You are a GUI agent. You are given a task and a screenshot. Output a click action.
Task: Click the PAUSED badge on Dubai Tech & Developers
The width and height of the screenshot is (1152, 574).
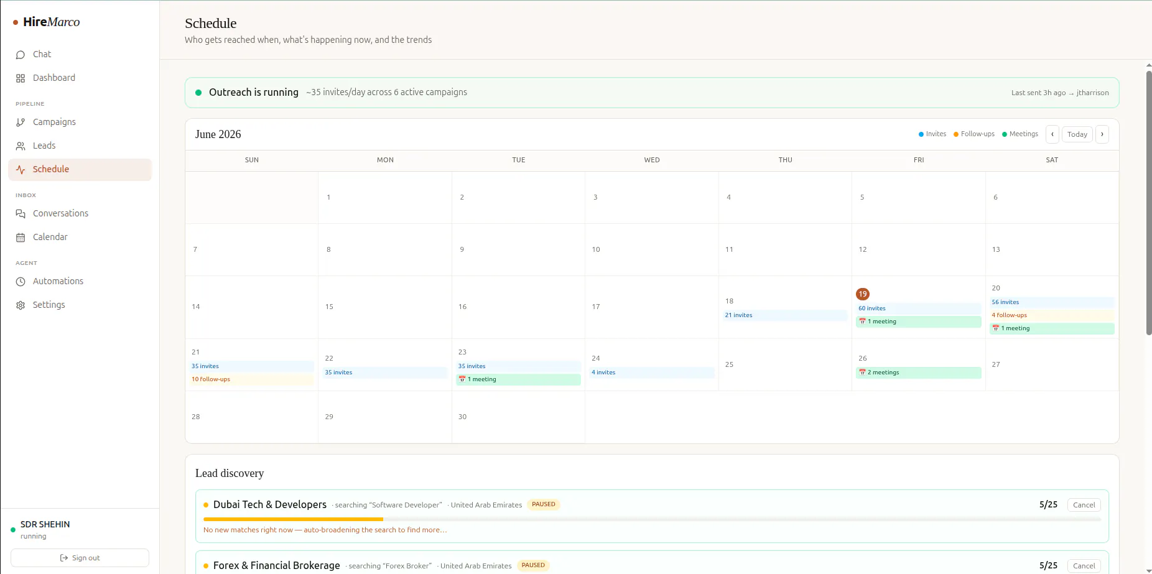(x=544, y=504)
